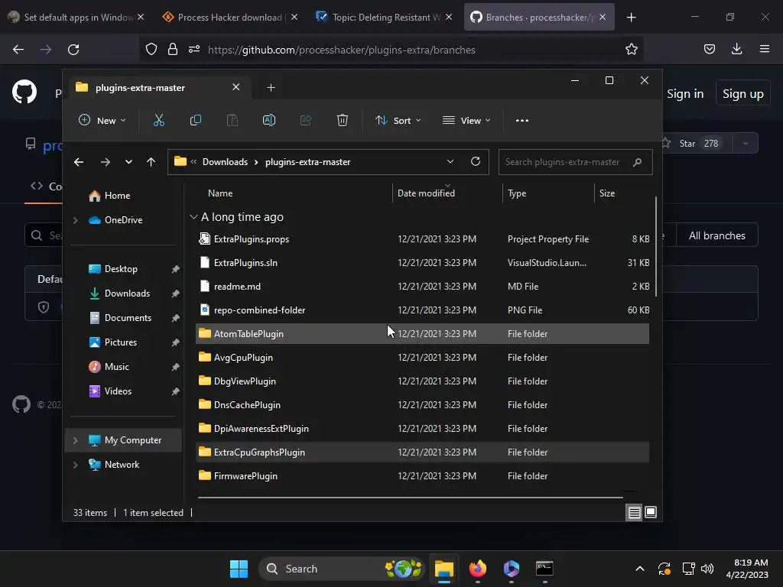Show hidden system tray icons
Image resolution: width=783 pixels, height=587 pixels.
click(640, 569)
